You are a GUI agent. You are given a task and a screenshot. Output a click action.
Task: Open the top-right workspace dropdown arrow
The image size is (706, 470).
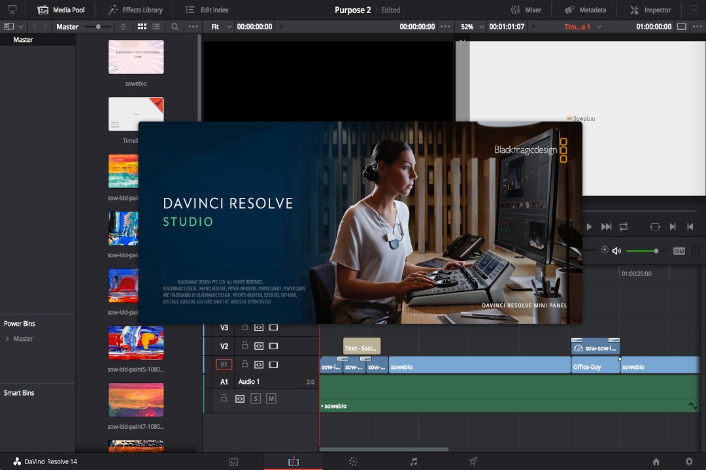click(x=694, y=10)
